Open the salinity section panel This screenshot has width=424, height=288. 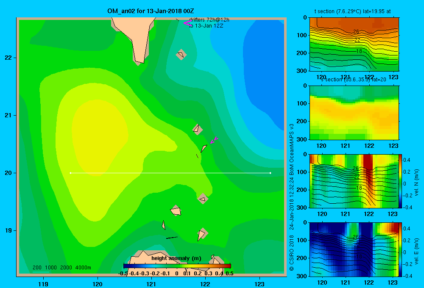click(354, 113)
